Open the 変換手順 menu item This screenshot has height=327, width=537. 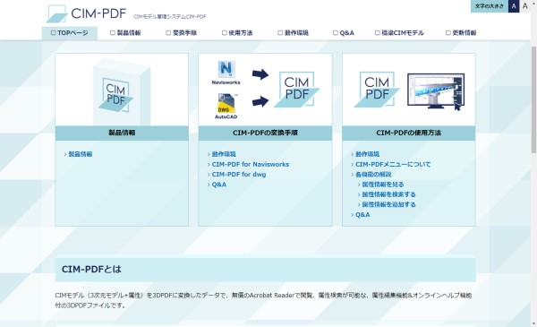pos(181,33)
